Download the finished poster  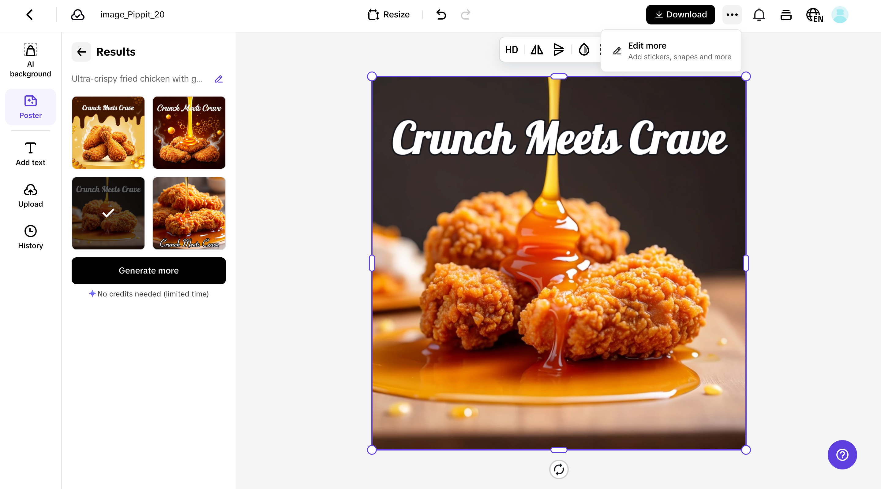pyautogui.click(x=680, y=14)
